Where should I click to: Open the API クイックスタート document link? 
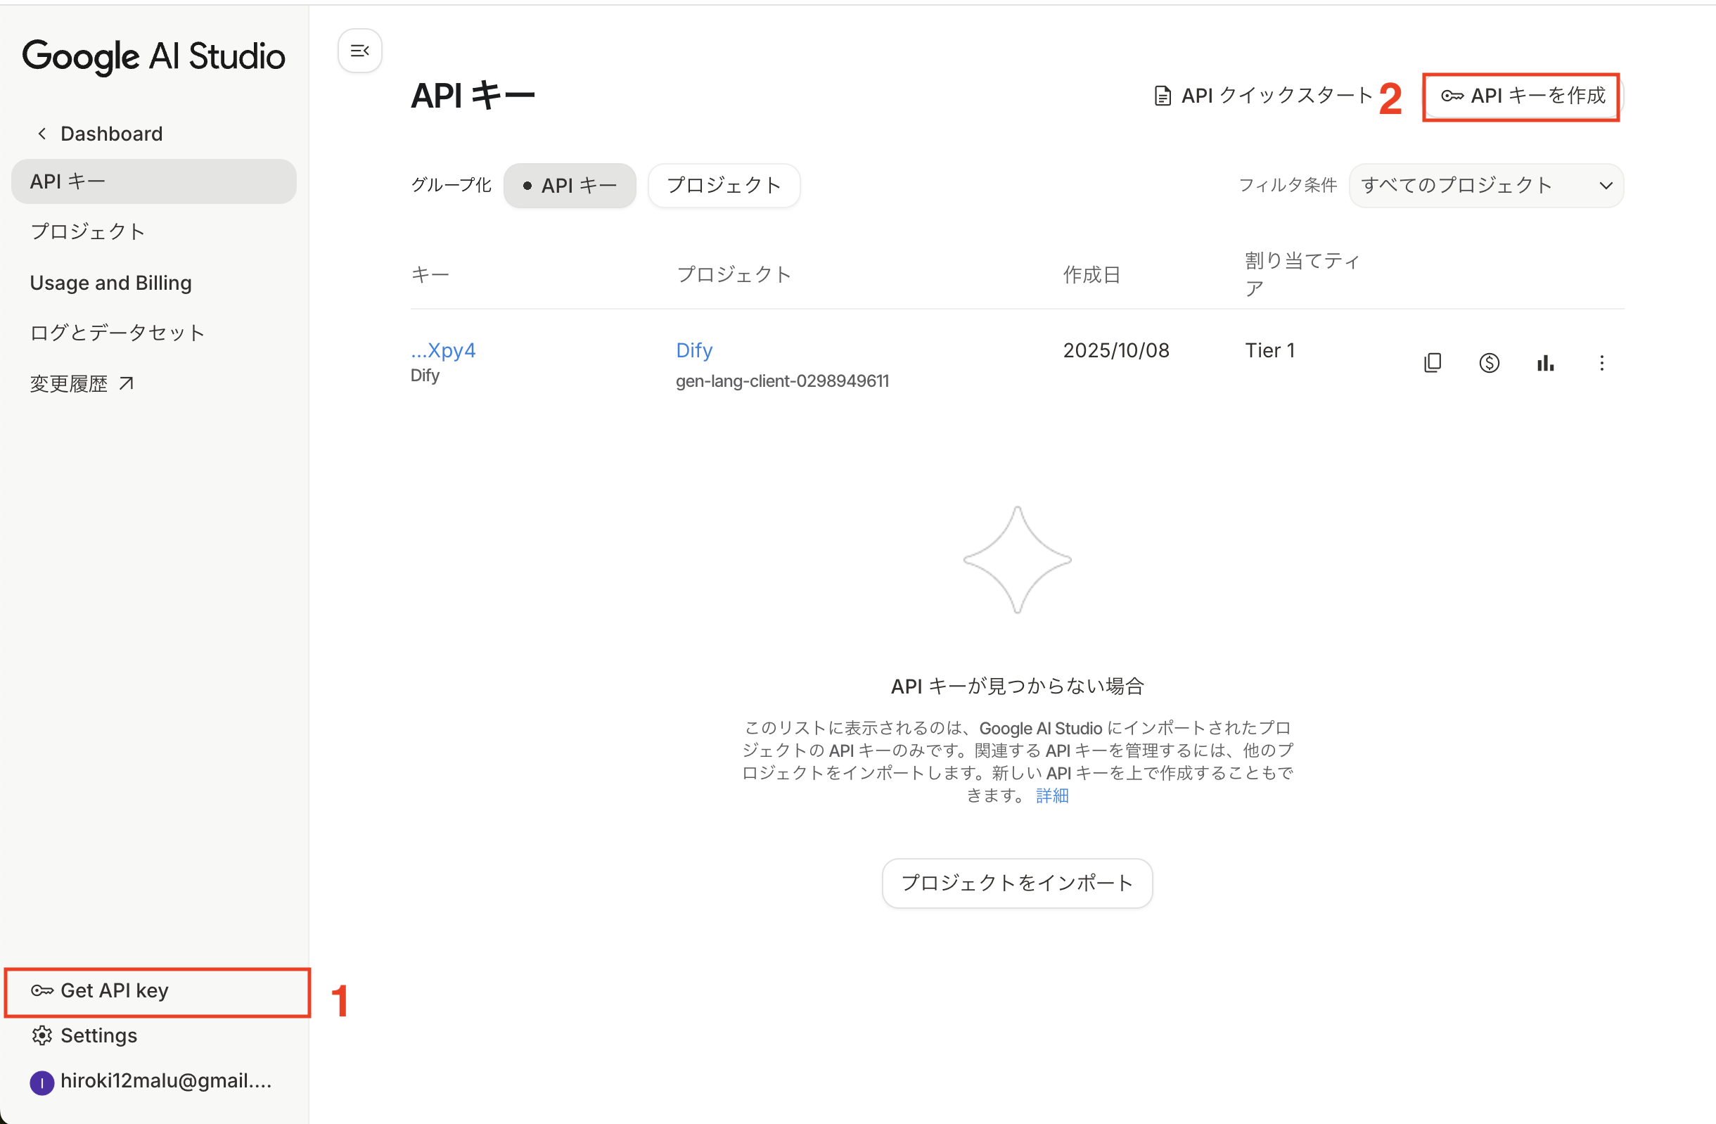tap(1263, 96)
